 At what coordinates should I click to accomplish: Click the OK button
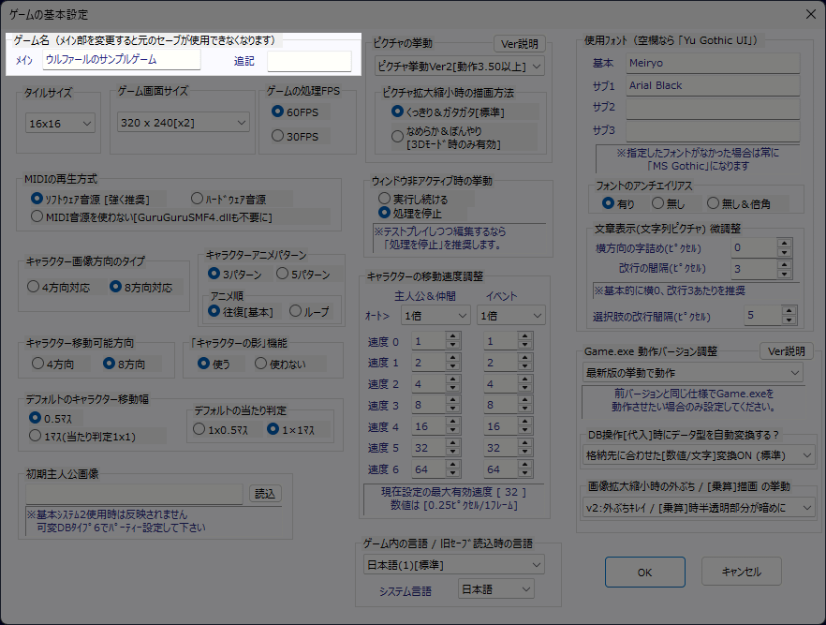tap(644, 572)
